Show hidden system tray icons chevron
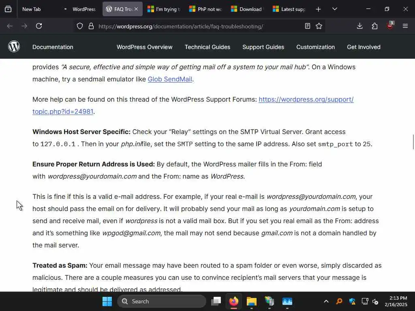415x311 pixels. click(326, 301)
